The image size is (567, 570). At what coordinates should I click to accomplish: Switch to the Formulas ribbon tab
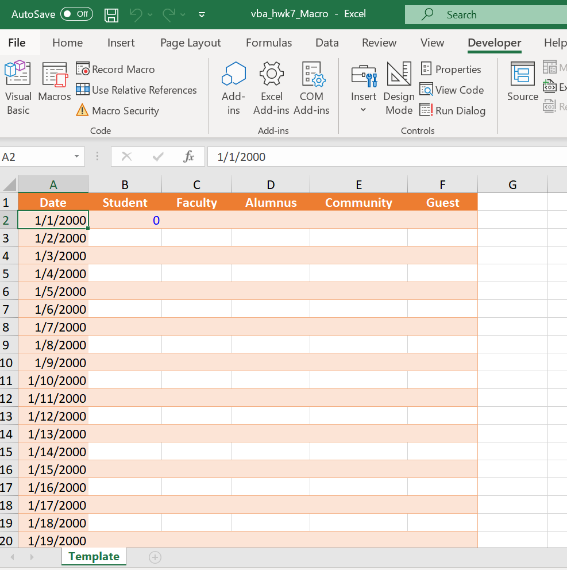pyautogui.click(x=269, y=43)
